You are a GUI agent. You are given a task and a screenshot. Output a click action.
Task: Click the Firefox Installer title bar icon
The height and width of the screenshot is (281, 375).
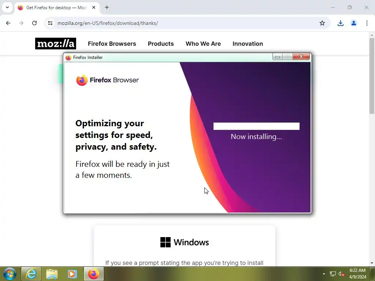(68, 57)
